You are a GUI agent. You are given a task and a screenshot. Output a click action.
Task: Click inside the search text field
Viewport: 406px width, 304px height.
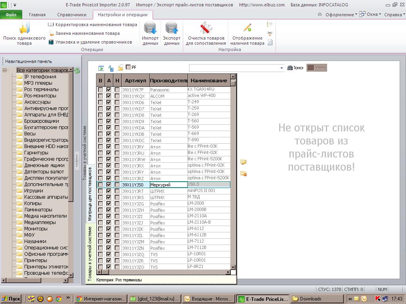234,68
